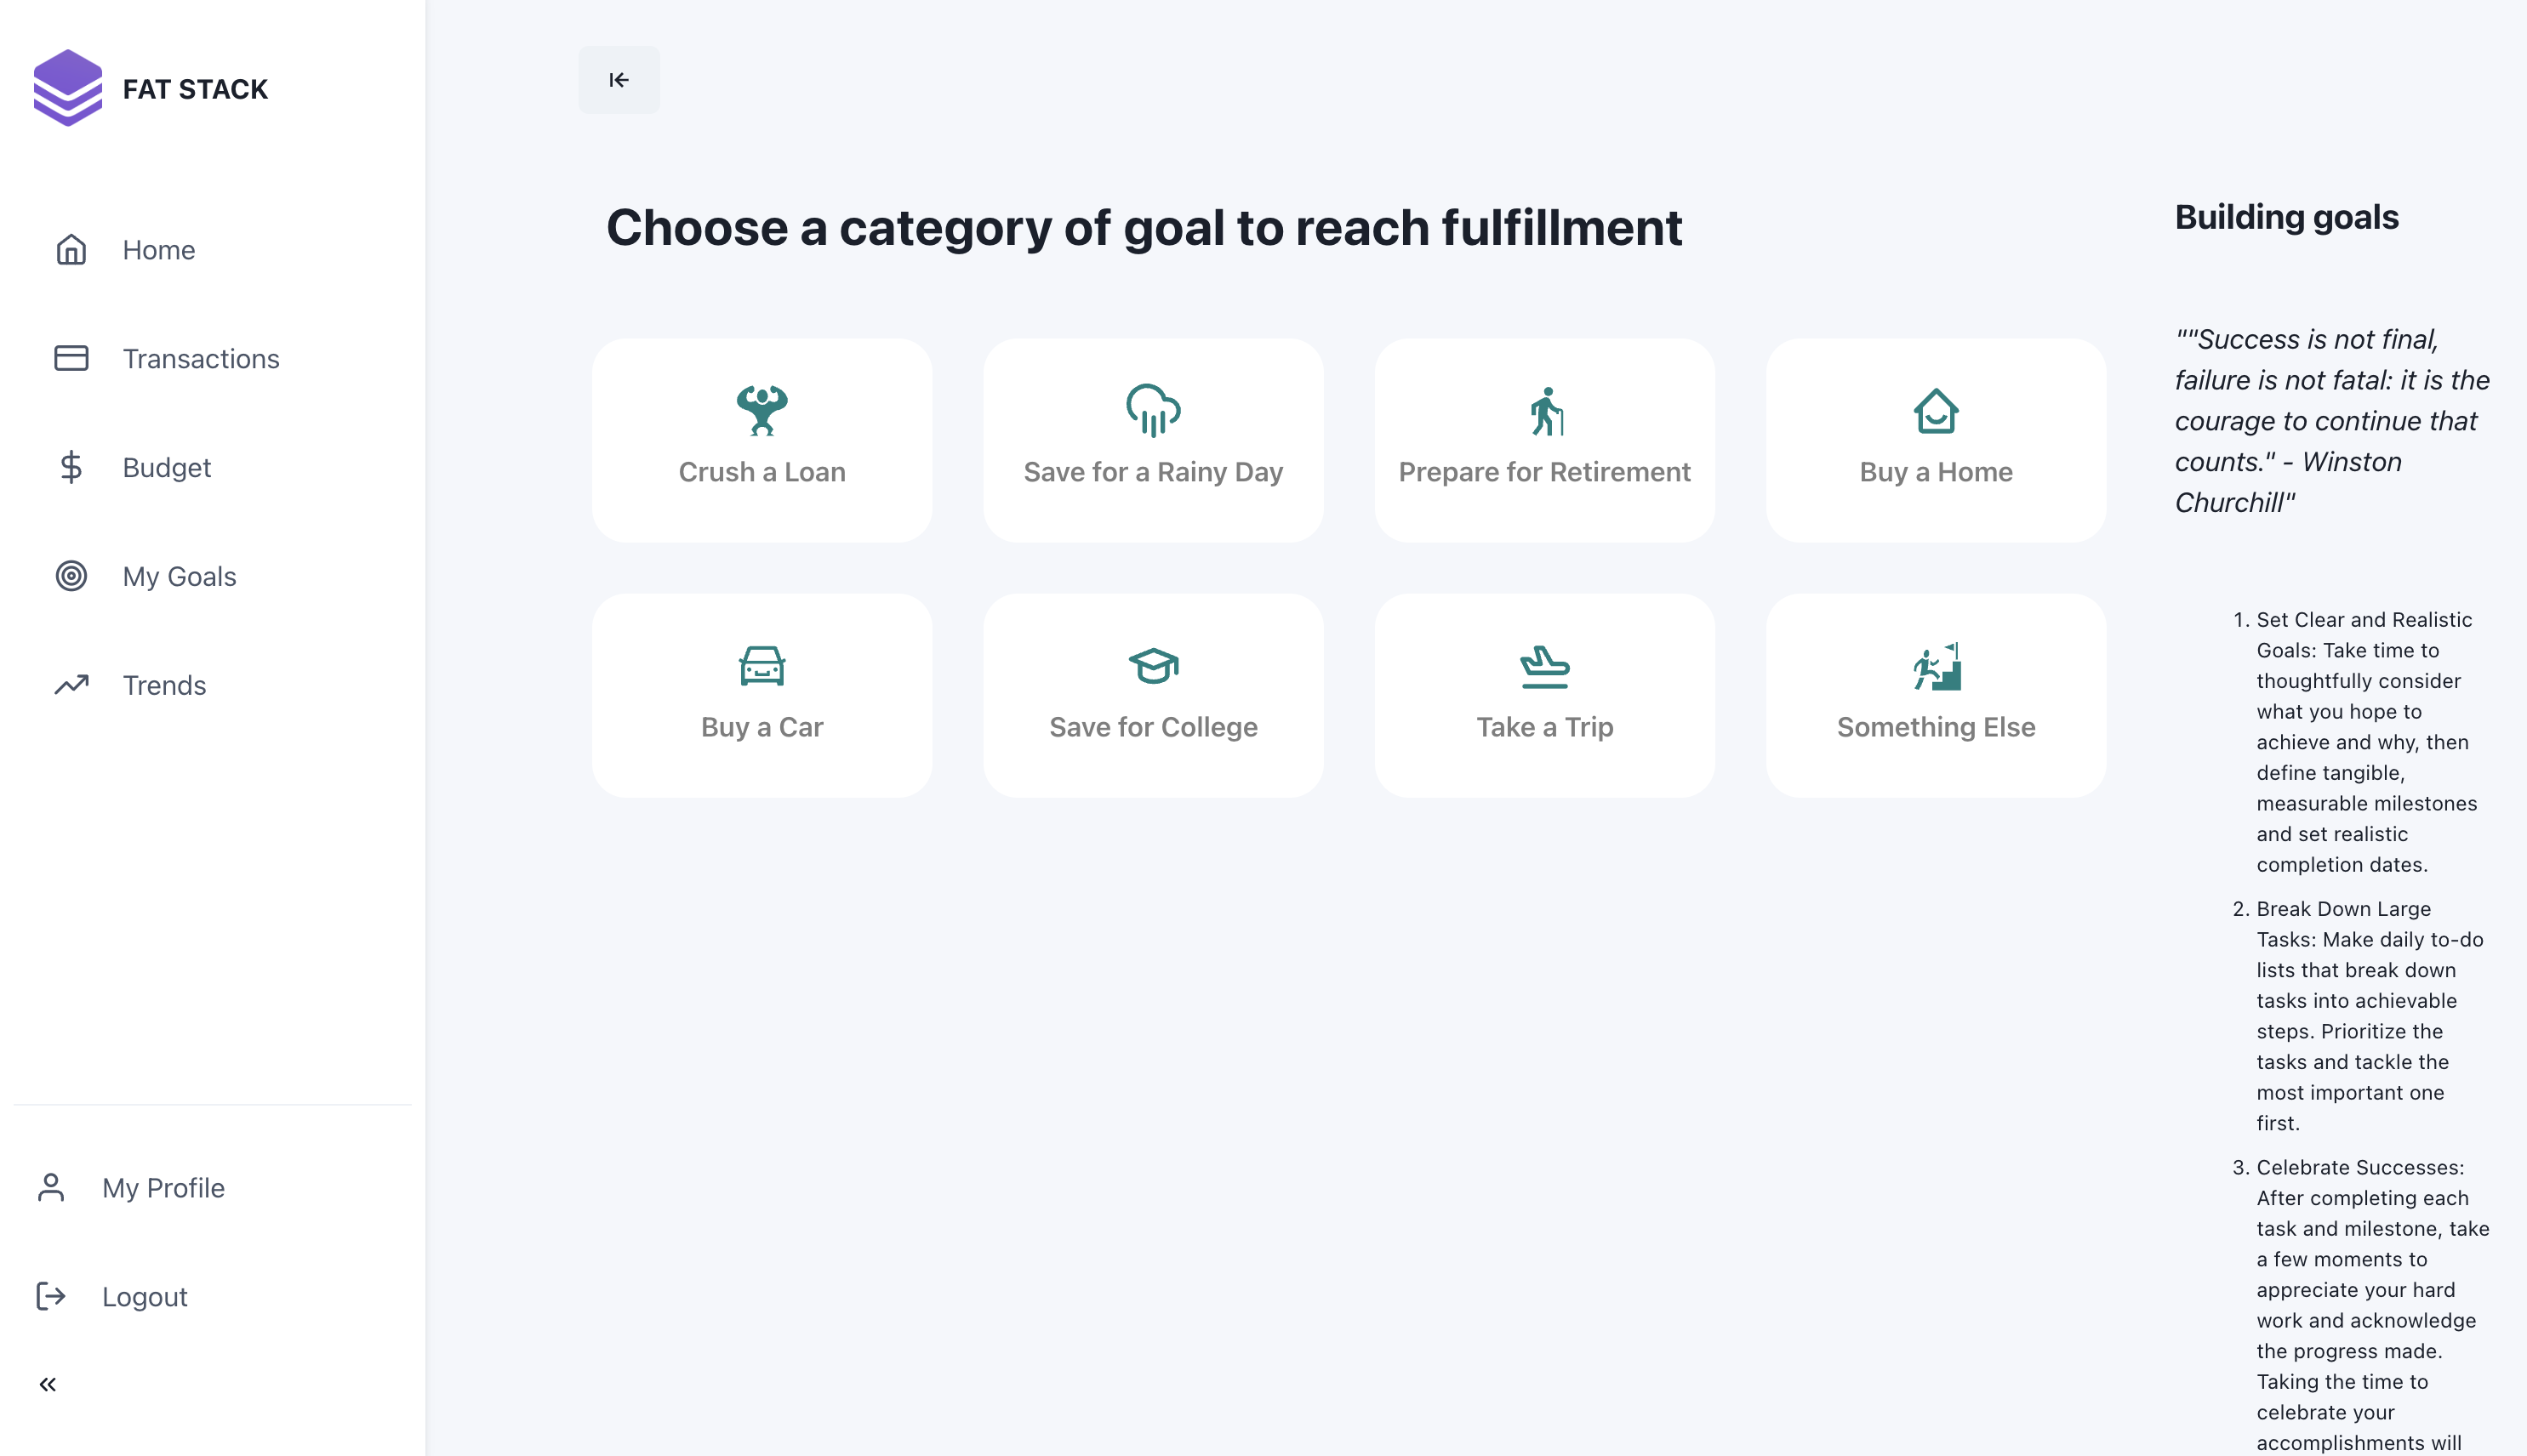
Task: Choose the Something Else category
Action: [1937, 696]
